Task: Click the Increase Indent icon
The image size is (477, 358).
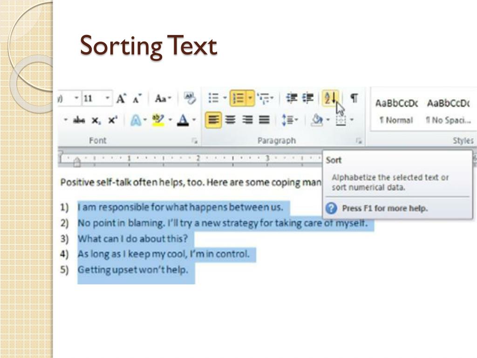Action: point(308,98)
